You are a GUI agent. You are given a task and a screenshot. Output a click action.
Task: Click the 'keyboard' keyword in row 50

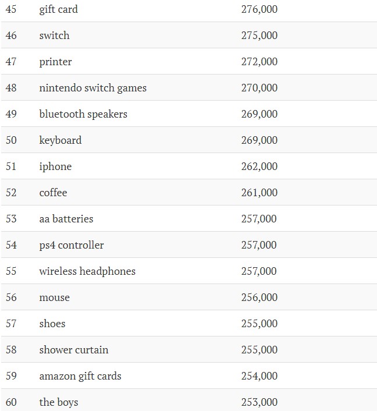61,140
